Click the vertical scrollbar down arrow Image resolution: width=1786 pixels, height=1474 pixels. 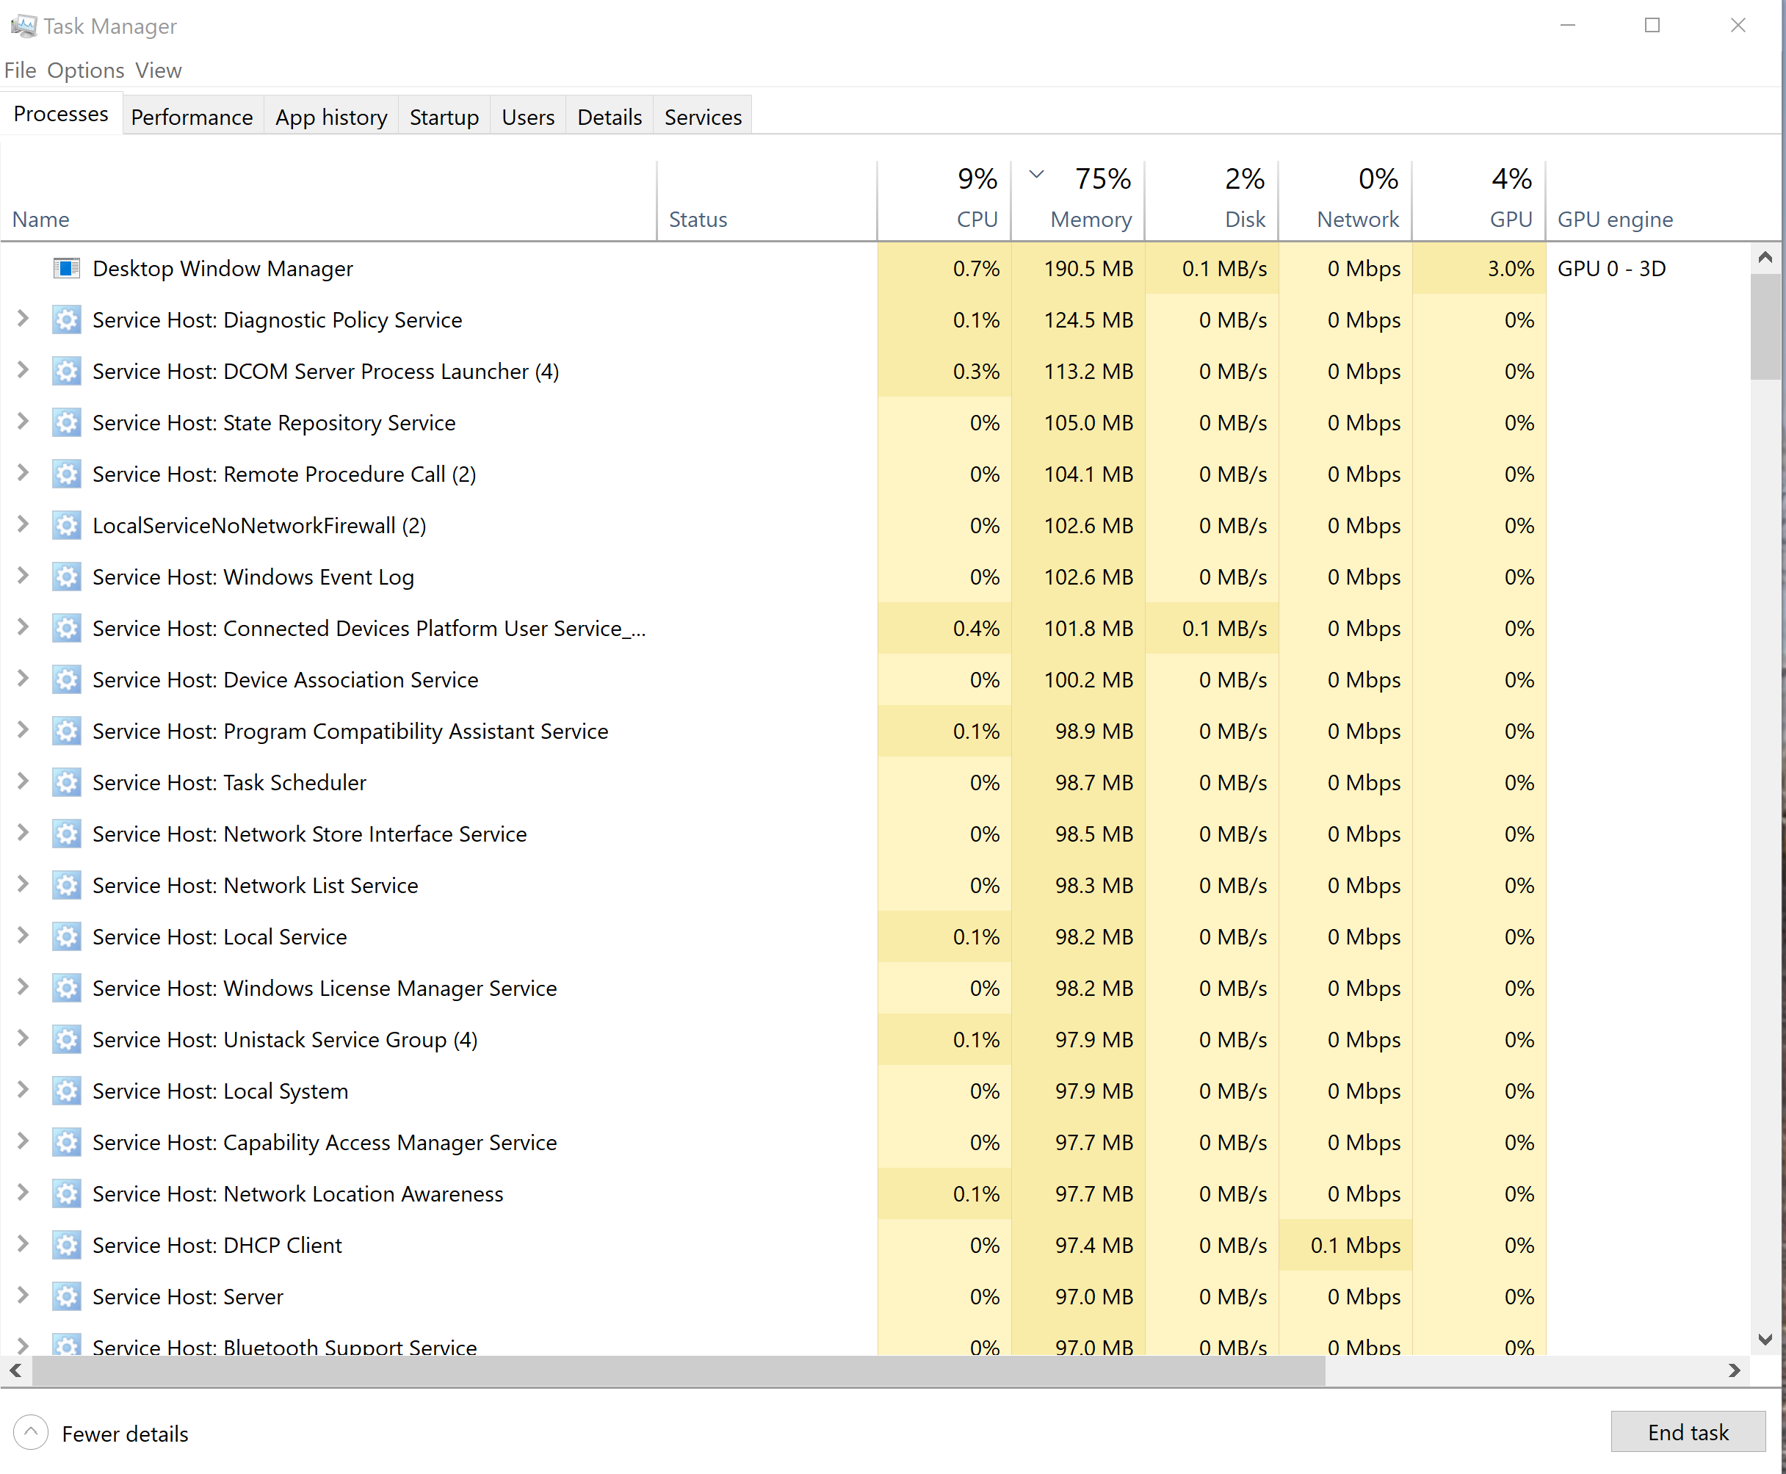pos(1765,1340)
